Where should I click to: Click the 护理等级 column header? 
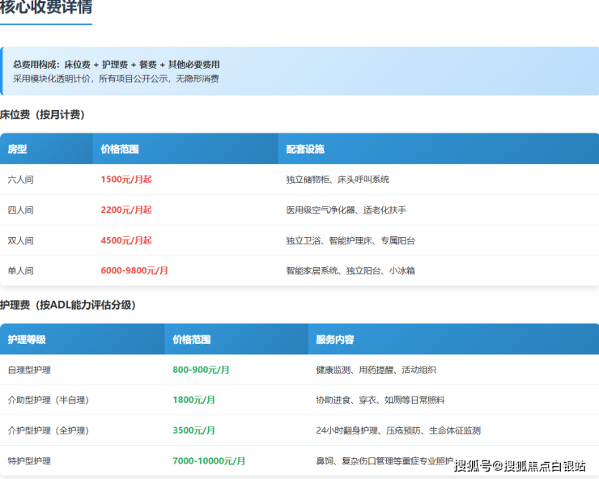click(x=27, y=340)
